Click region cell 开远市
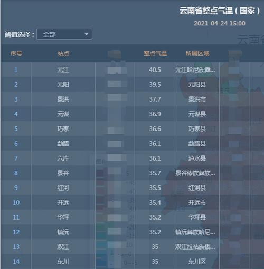 click(x=197, y=203)
